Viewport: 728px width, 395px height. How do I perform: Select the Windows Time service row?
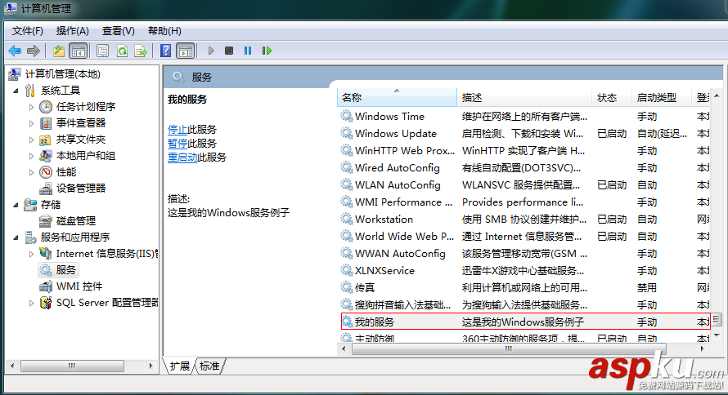tap(524, 116)
